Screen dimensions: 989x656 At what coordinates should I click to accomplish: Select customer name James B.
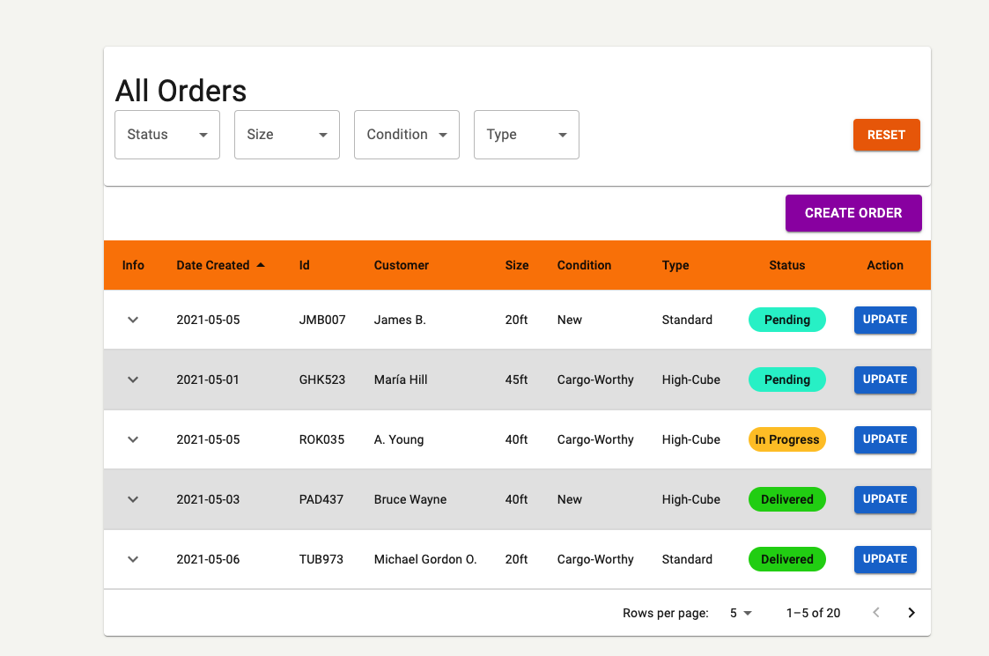(400, 320)
